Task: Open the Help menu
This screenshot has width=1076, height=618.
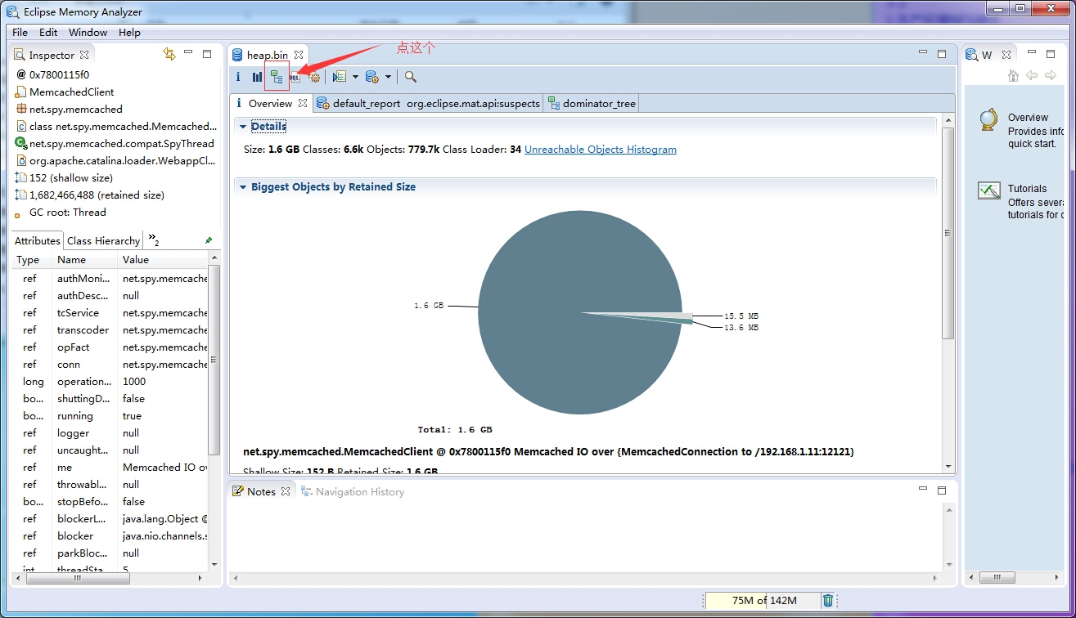Action: [x=129, y=33]
